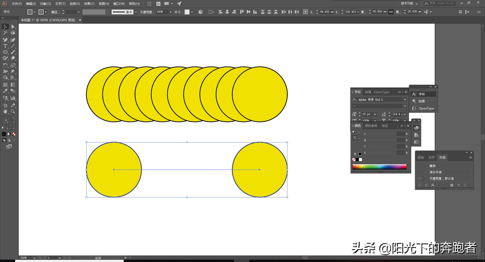
Task: Switch to Color fill mode in toolbox
Action: (4, 134)
